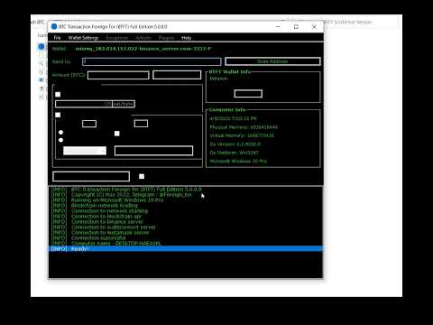
Task: Click the 'Os Platform: Win32NT' entry
Action: point(234,153)
